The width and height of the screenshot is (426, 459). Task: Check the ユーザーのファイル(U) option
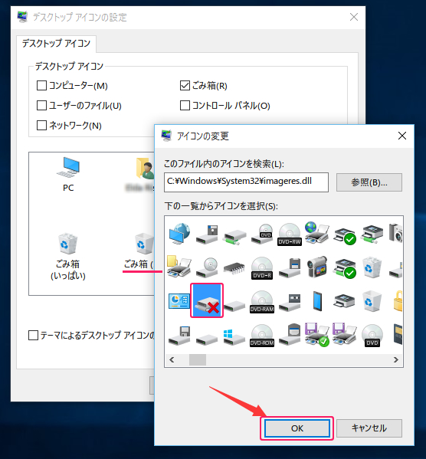point(79,106)
